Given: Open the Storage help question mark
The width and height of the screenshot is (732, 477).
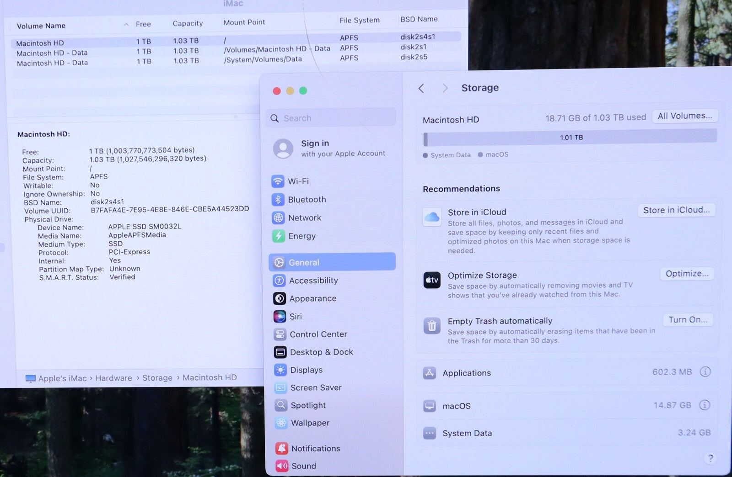Looking at the screenshot, I should tap(710, 458).
